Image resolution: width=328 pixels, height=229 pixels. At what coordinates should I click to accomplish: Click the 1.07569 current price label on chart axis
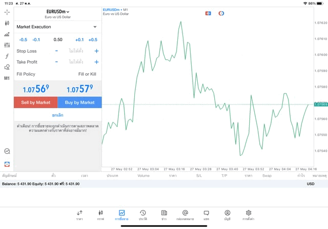[321, 105]
